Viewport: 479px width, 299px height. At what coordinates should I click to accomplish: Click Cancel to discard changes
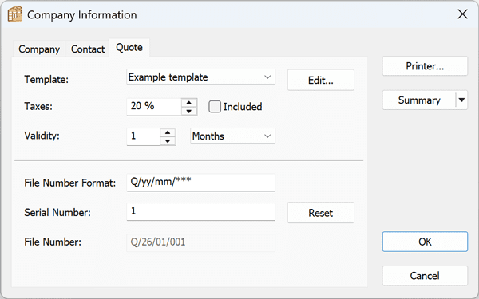pyautogui.click(x=425, y=276)
